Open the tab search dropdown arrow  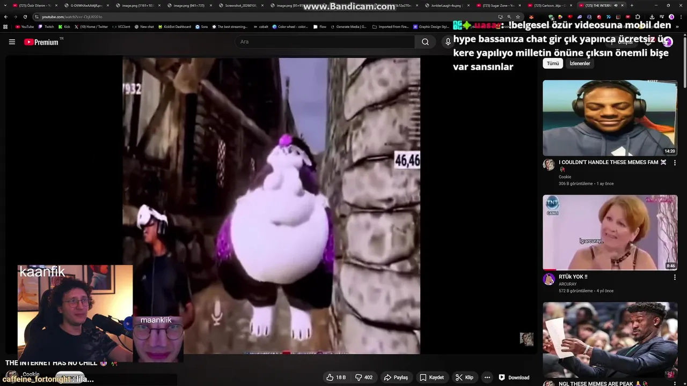click(5, 5)
